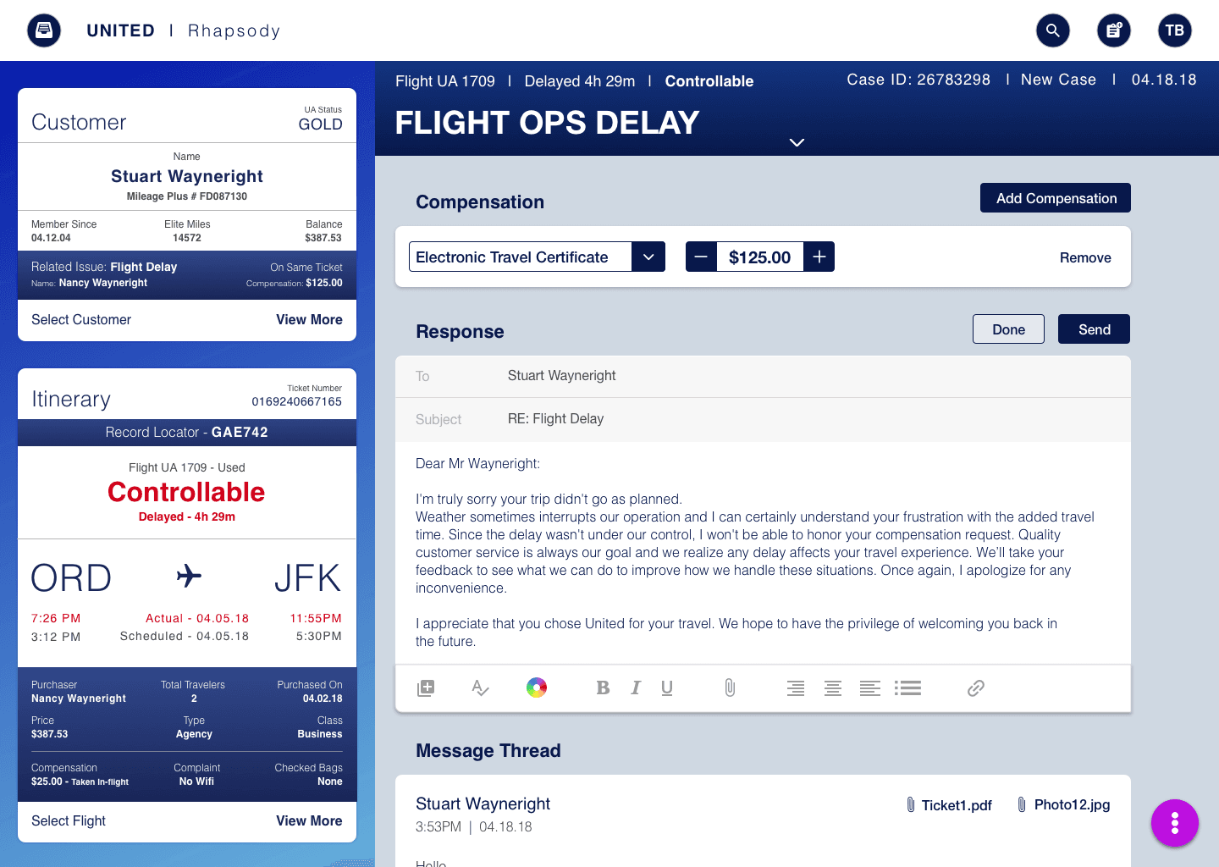Insert a hyperlink with the link icon

tap(976, 688)
